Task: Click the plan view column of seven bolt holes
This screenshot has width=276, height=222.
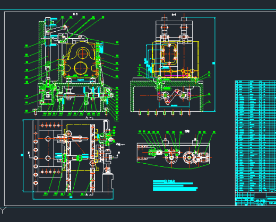Action: tap(36, 158)
